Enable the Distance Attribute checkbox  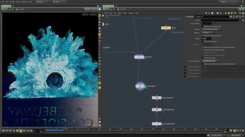coord(185,67)
